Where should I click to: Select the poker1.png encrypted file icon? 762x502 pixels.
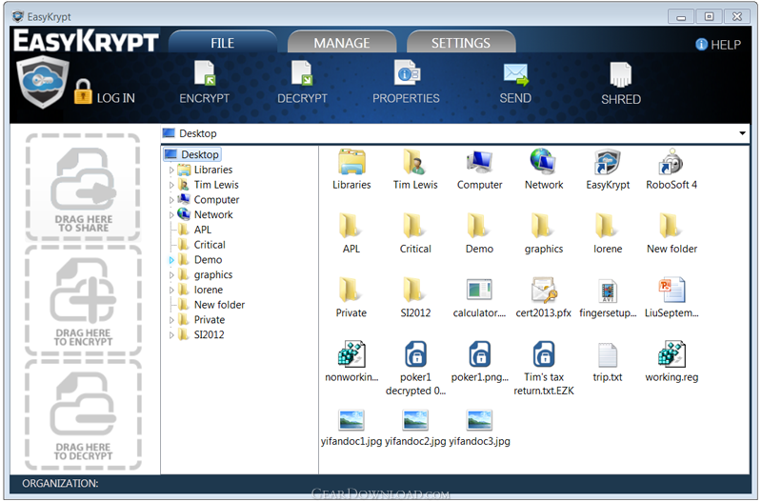480,354
